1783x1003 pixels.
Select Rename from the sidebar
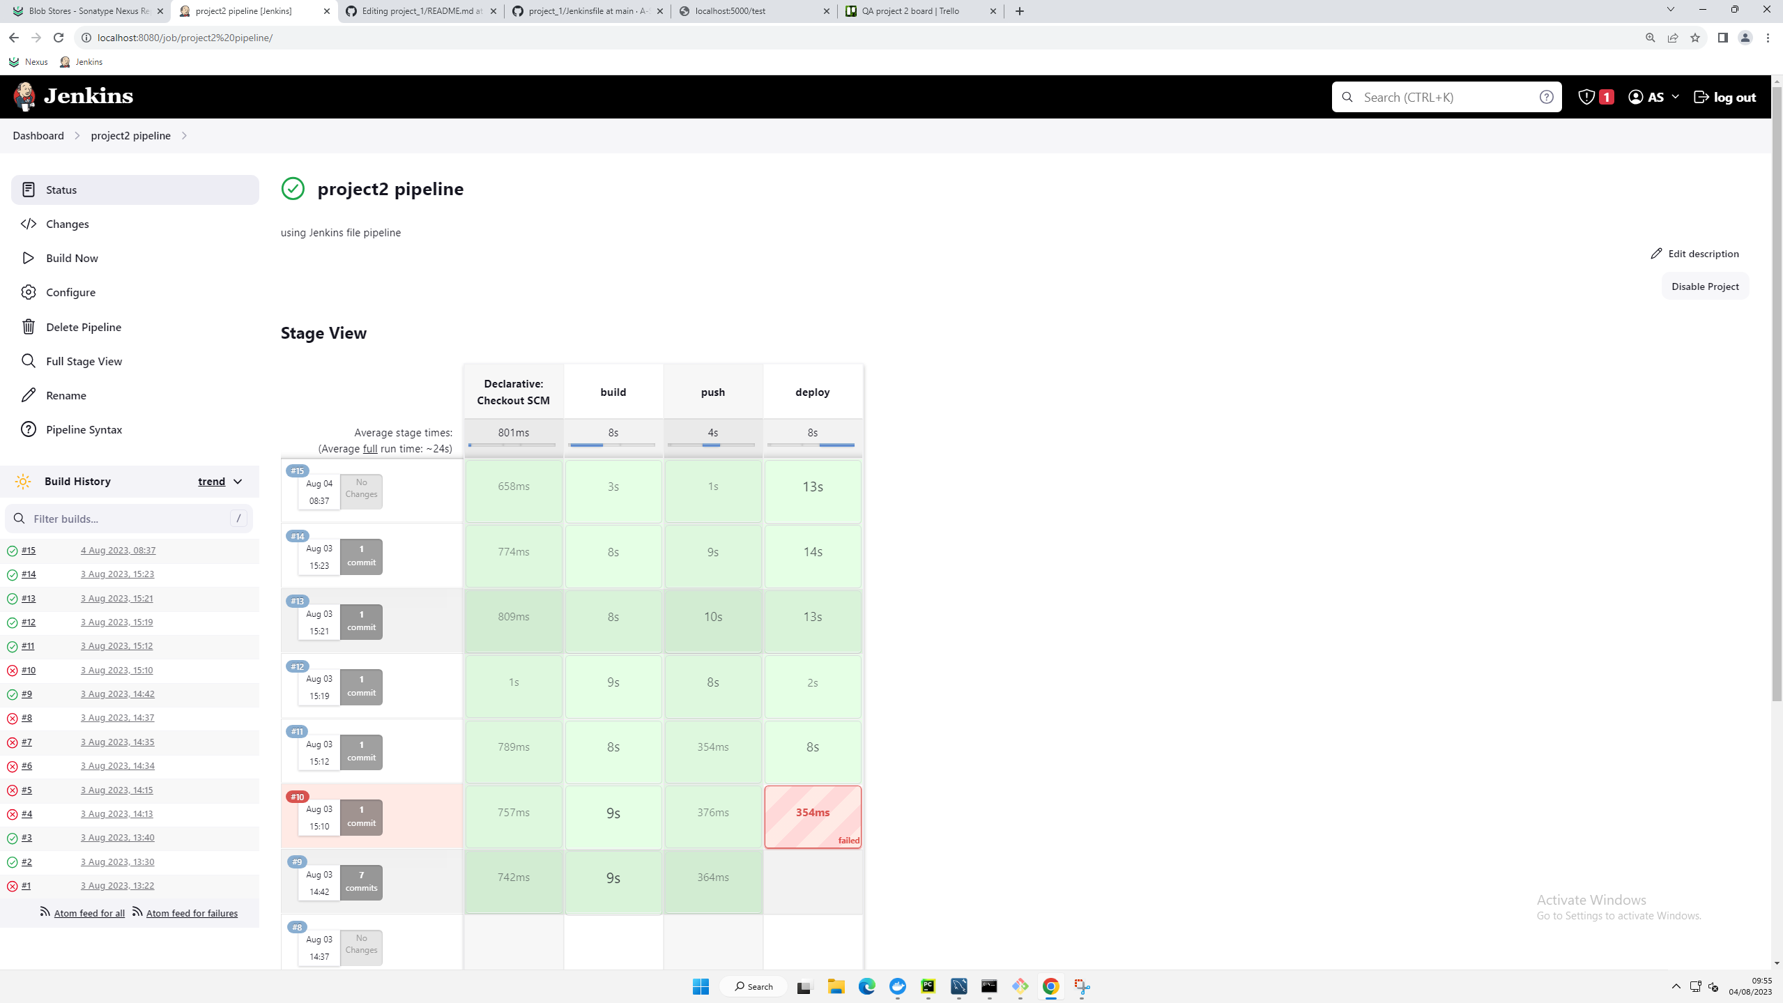pyautogui.click(x=66, y=395)
